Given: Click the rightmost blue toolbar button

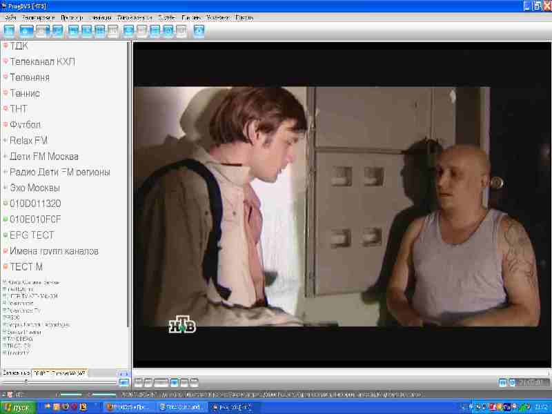Looking at the screenshot, I should [199, 30].
